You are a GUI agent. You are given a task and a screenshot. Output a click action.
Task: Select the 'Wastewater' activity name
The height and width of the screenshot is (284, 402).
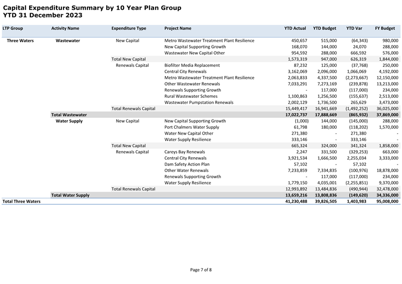68,41
